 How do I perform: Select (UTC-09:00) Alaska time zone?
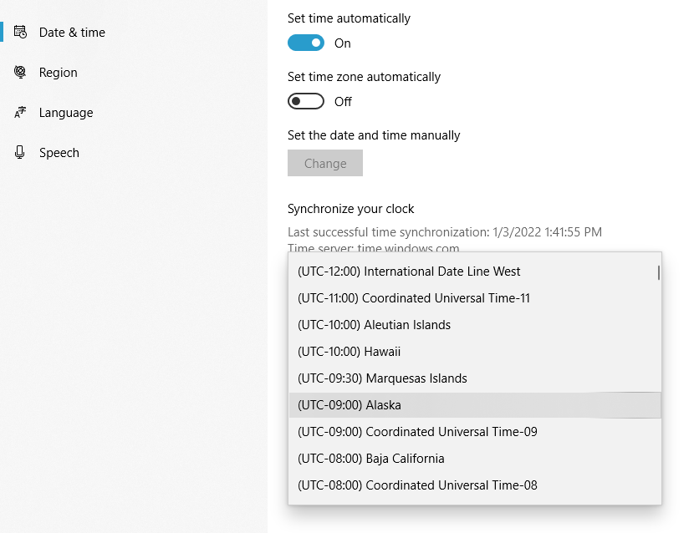[350, 404]
